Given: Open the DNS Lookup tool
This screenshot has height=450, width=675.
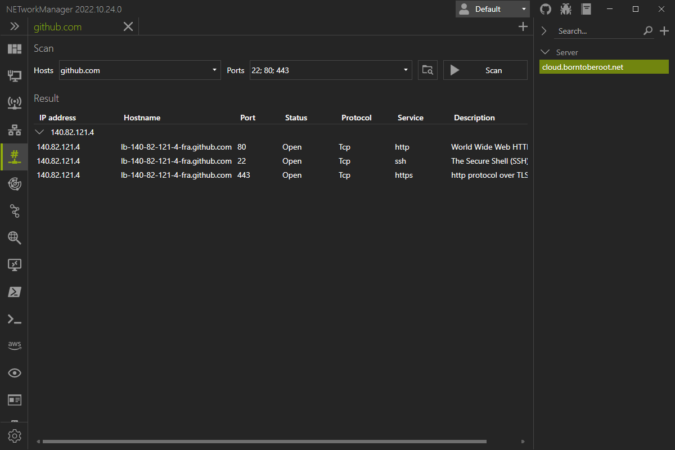Looking at the screenshot, I should coord(14,238).
